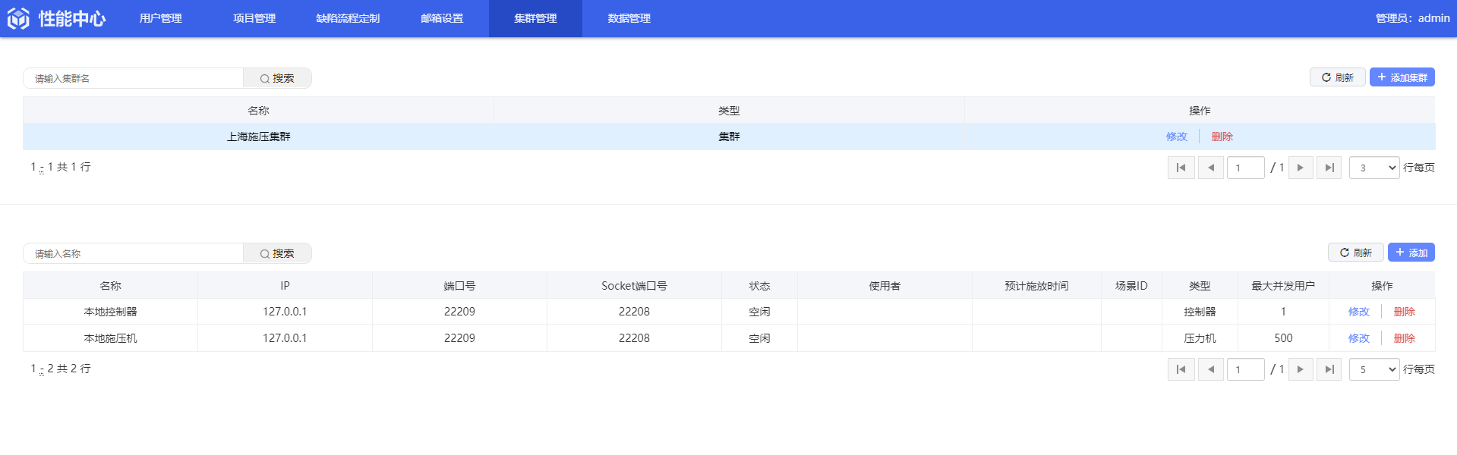Screen dimensions: 1457x455
Task: Go to previous page in node table
Action: click(1210, 369)
